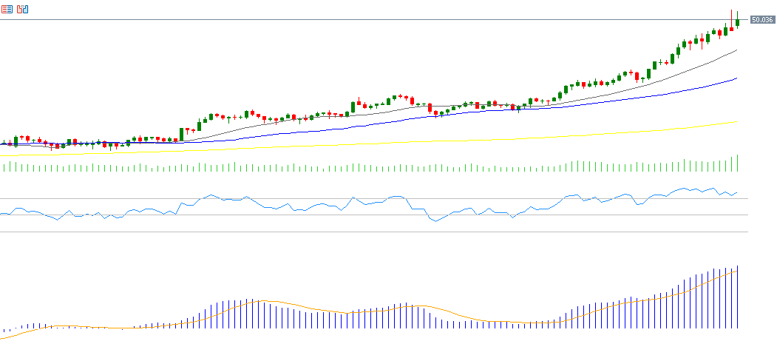Select the last red candle with long upper wick

click(731, 27)
